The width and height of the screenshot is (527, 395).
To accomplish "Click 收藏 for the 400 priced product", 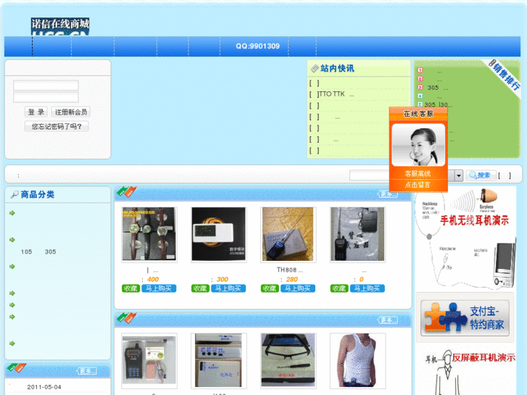I will click(x=130, y=288).
